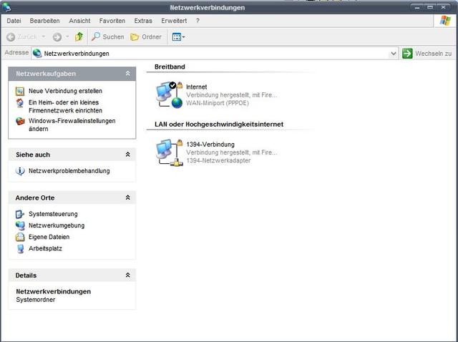Open the Bearbeiten menu
Image resolution: width=458 pixels, height=342 pixels.
tap(44, 21)
